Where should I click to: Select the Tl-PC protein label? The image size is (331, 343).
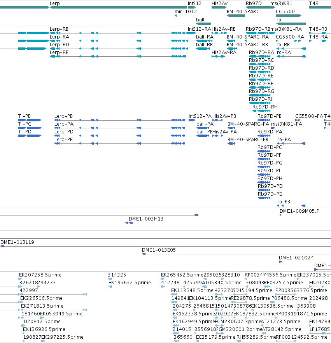25,124
